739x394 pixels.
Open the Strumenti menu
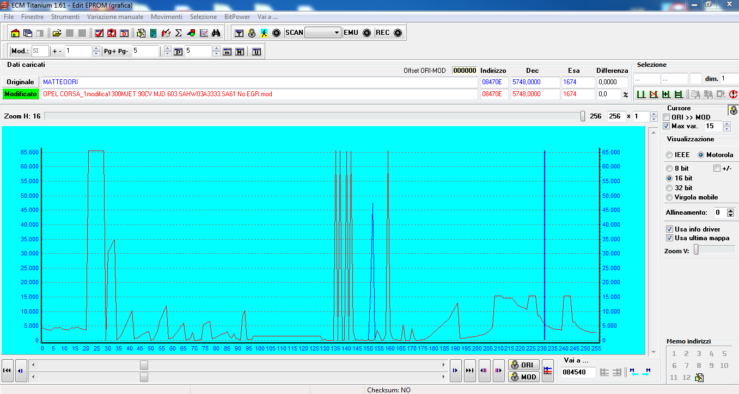pos(65,17)
